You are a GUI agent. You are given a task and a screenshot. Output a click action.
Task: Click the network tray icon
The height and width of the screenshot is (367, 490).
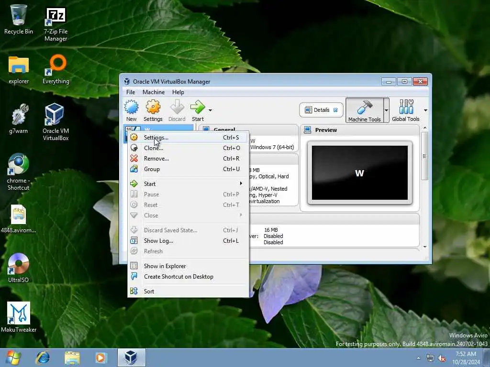(430, 358)
